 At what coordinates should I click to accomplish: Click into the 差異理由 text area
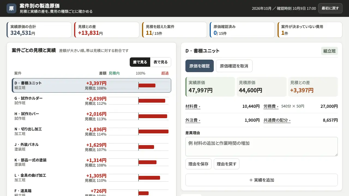(261, 146)
